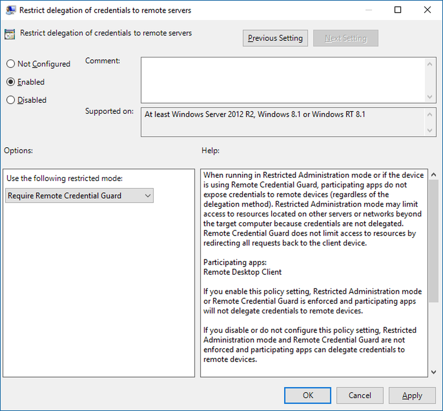Click the Previous Setting button
This screenshot has width=443, height=411.
click(275, 38)
